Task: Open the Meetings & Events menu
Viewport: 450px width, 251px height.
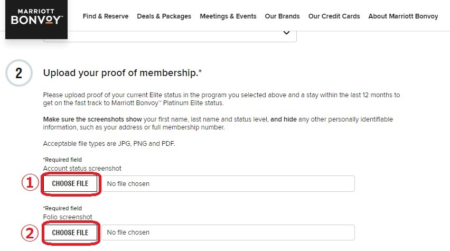Action: click(228, 16)
